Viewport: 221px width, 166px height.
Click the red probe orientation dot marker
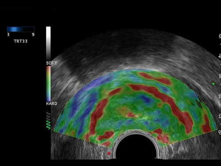(x=109, y=154)
